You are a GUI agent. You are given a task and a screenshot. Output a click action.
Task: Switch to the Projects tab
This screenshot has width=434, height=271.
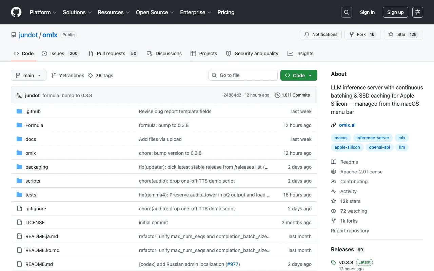point(204,54)
